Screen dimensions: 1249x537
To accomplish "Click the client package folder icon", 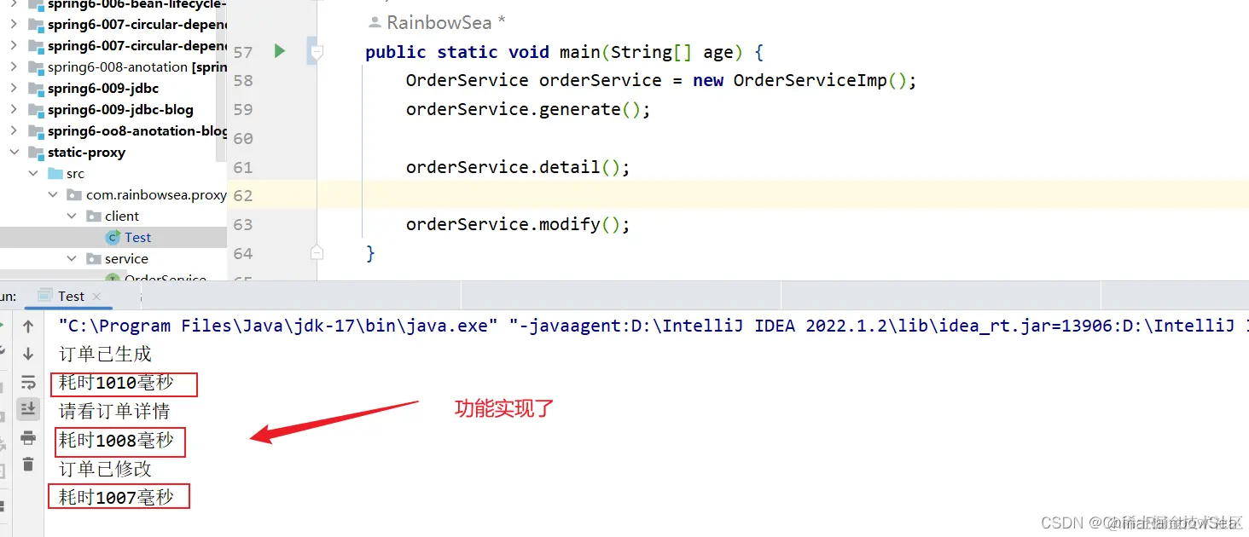I will pyautogui.click(x=94, y=217).
